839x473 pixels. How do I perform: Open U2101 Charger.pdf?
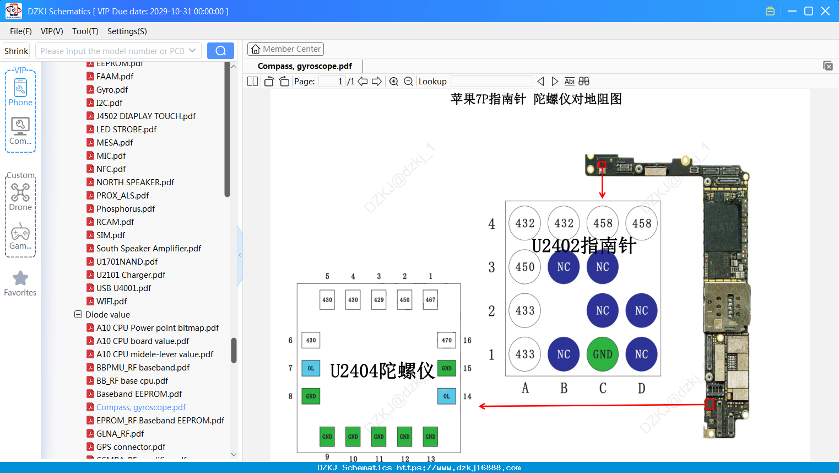[131, 275]
